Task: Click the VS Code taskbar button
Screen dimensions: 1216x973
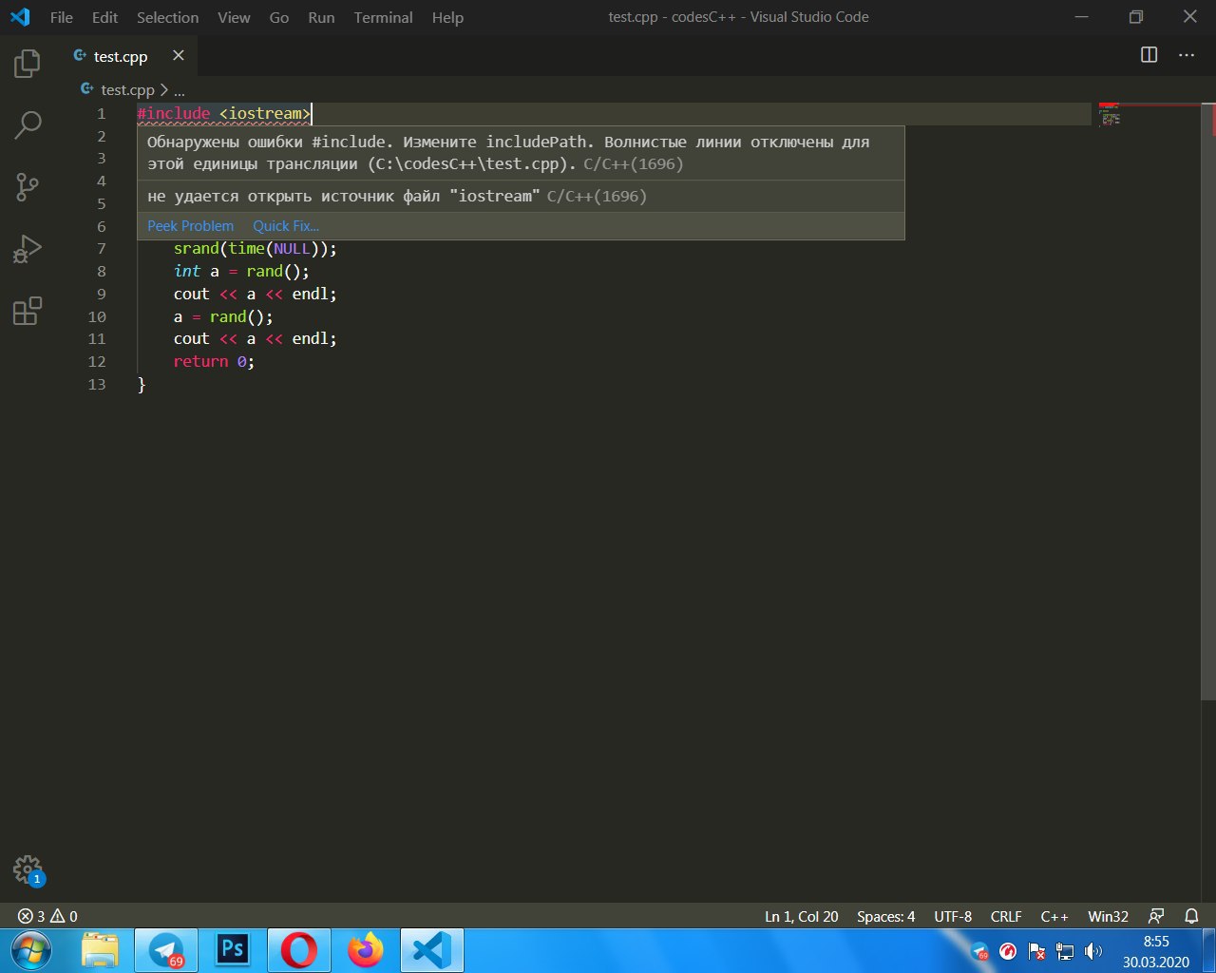Action: pos(432,950)
